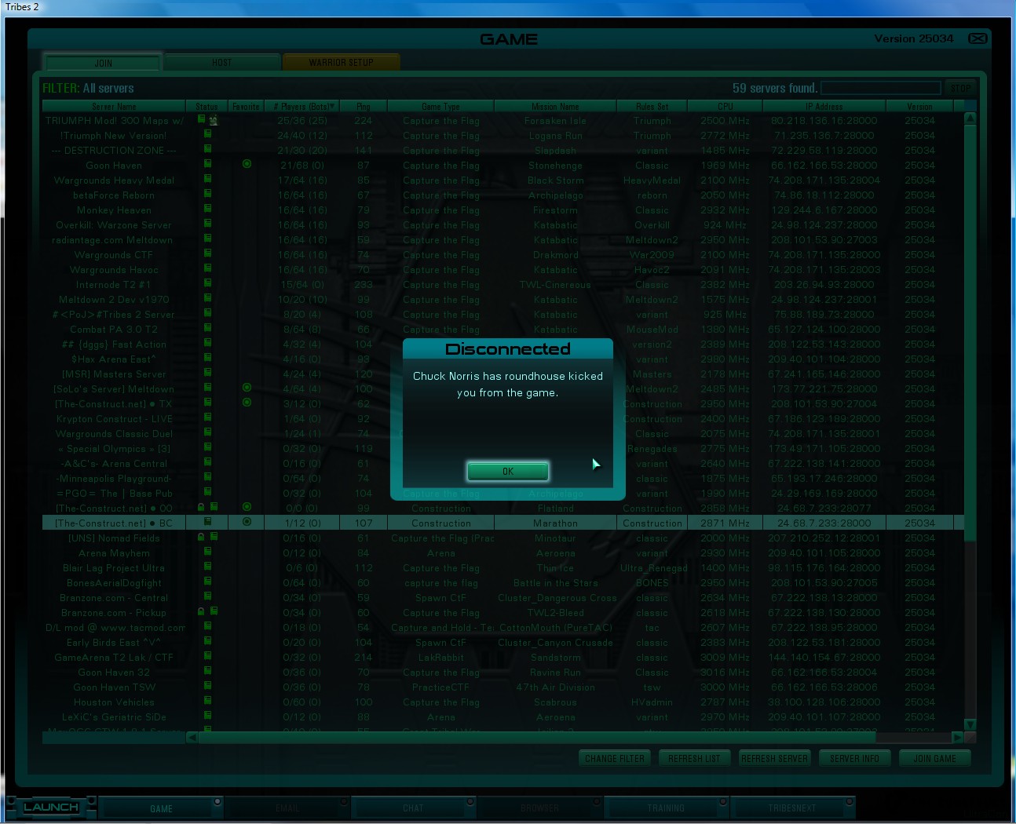Click the status icon on BonesAerialDogfight row

point(207,582)
